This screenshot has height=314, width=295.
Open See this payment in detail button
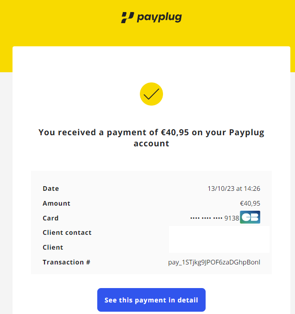[x=151, y=300]
